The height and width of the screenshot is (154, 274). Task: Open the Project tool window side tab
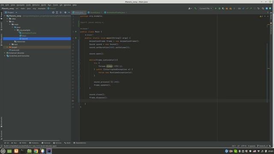click(x=1, y=16)
